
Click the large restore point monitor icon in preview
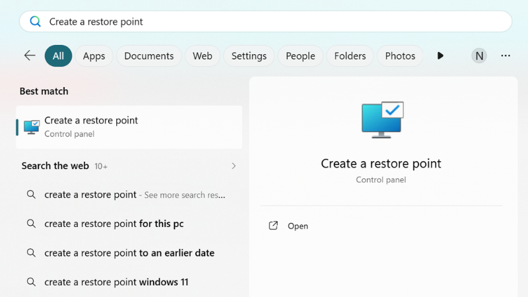pyautogui.click(x=382, y=120)
